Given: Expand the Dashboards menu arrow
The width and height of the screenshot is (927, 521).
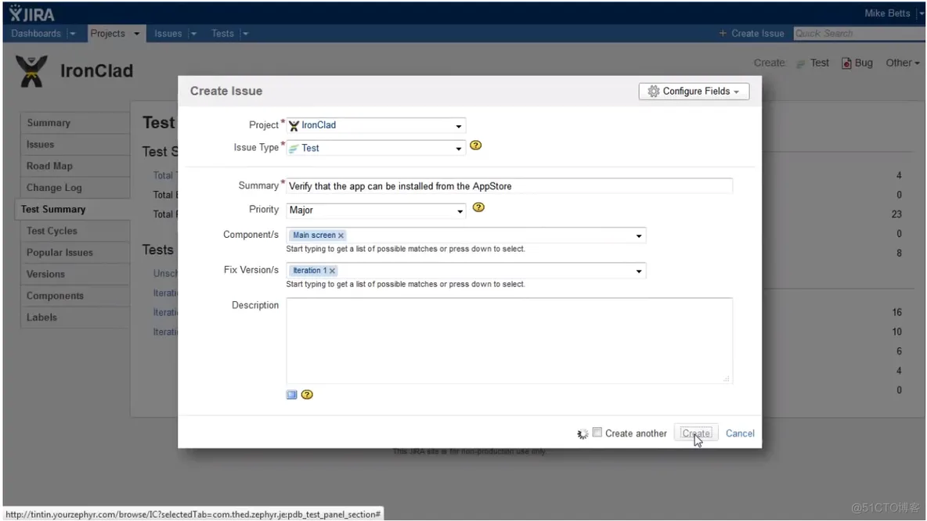Looking at the screenshot, I should pyautogui.click(x=73, y=34).
